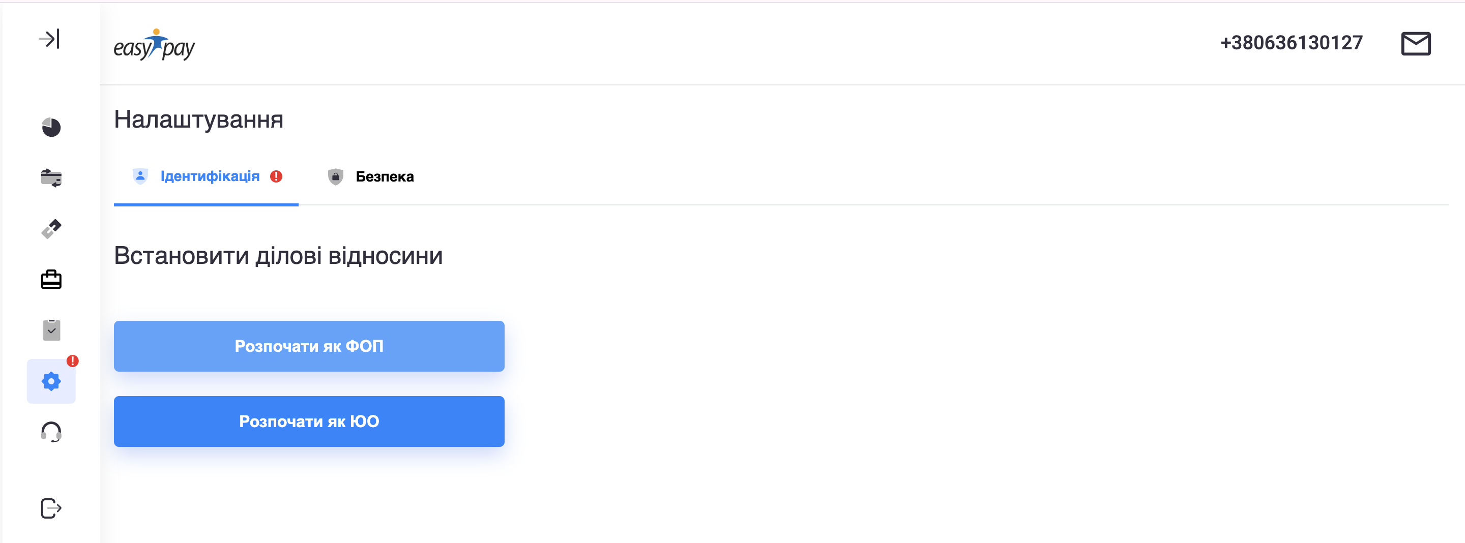Click the red alert badge on gear
Viewport: 1465px width, 543px height.
pos(73,360)
